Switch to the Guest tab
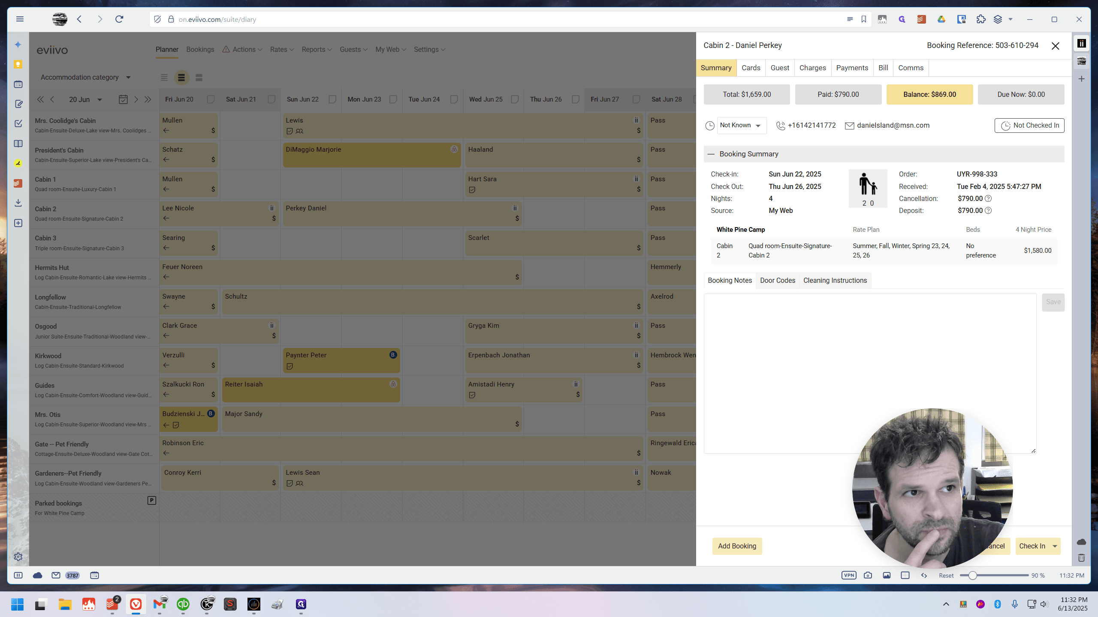The height and width of the screenshot is (617, 1098). click(780, 68)
